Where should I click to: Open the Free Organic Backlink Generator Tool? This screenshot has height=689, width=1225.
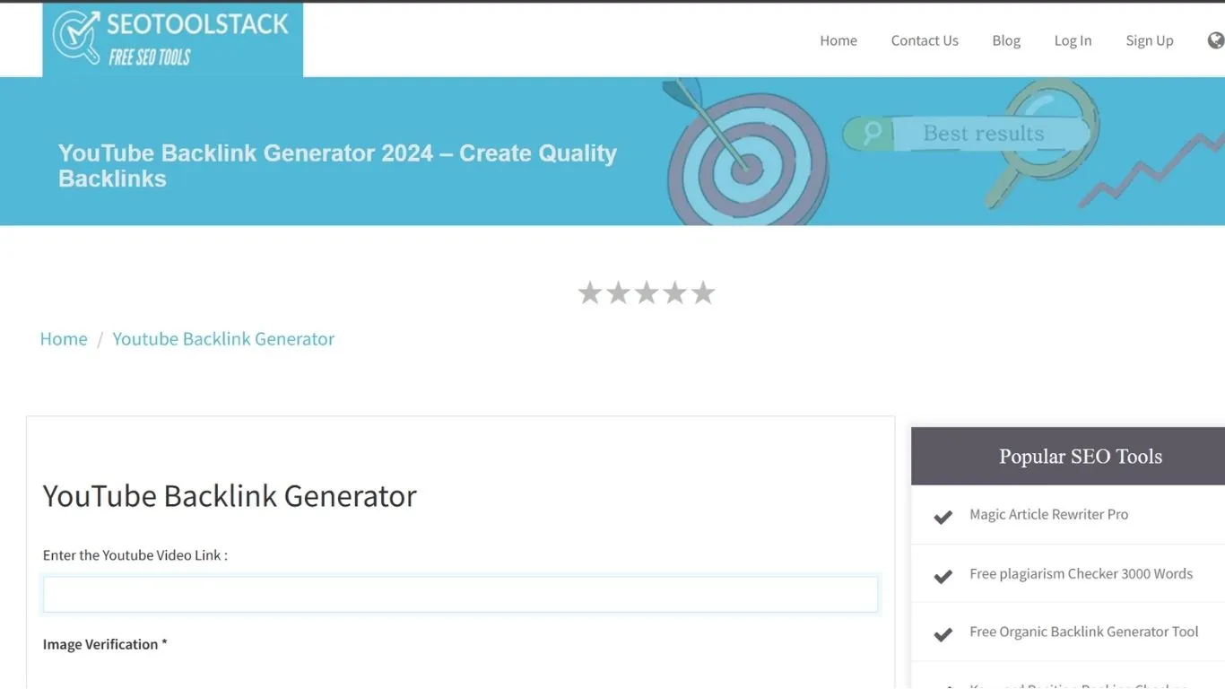point(1083,632)
